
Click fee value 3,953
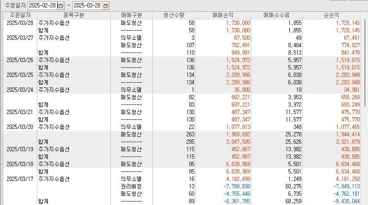295,97
